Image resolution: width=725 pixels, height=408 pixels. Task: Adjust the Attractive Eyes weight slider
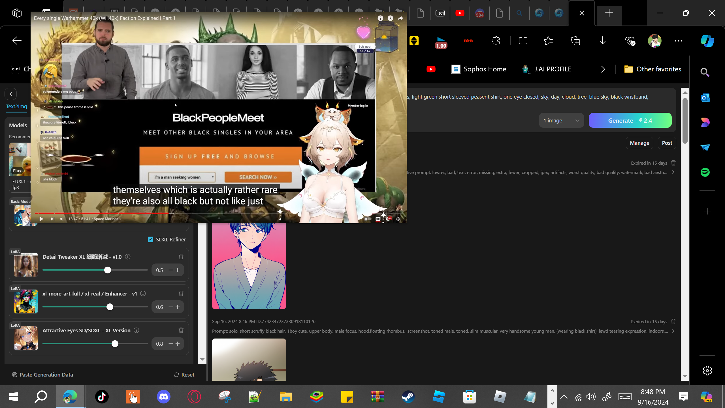(x=115, y=344)
